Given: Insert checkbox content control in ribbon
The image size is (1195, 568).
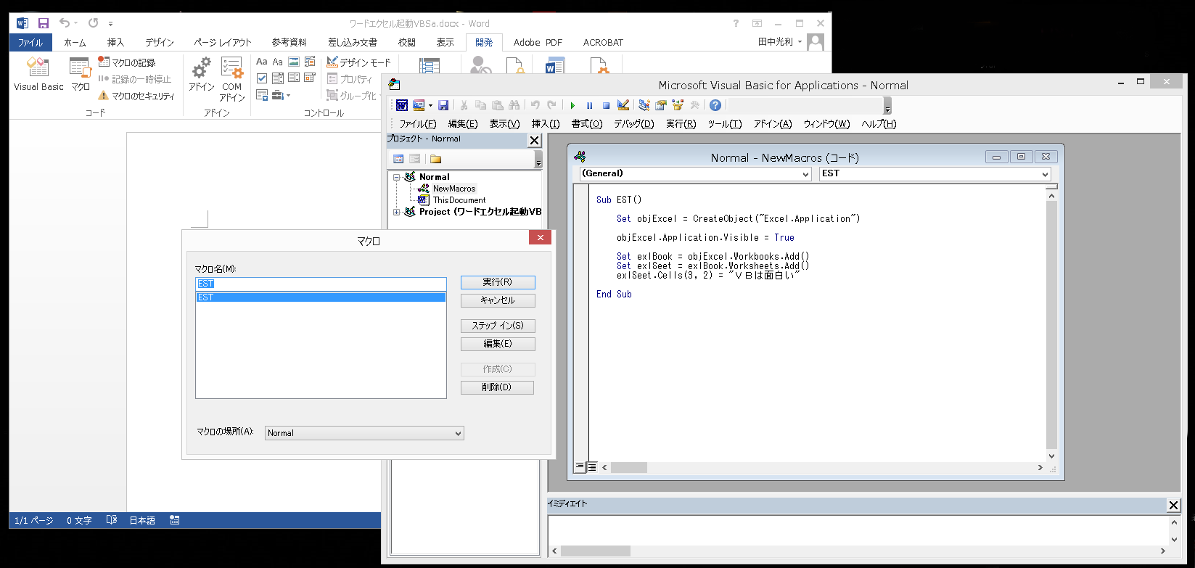Looking at the screenshot, I should pyautogui.click(x=262, y=78).
